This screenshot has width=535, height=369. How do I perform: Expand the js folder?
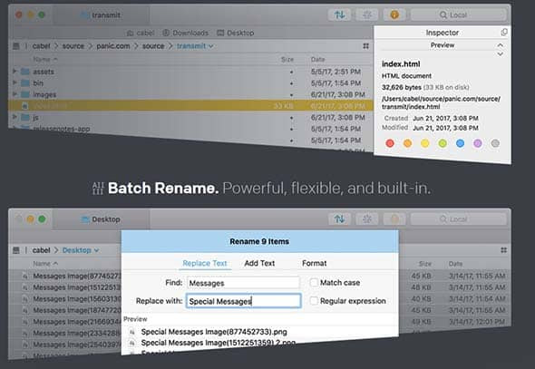click(15, 117)
